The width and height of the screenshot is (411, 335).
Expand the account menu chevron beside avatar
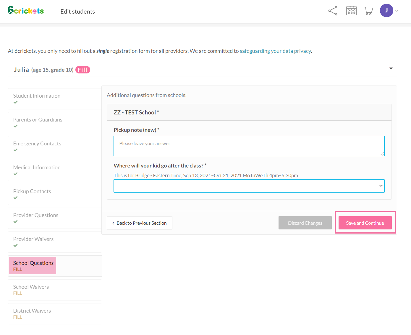(x=397, y=11)
